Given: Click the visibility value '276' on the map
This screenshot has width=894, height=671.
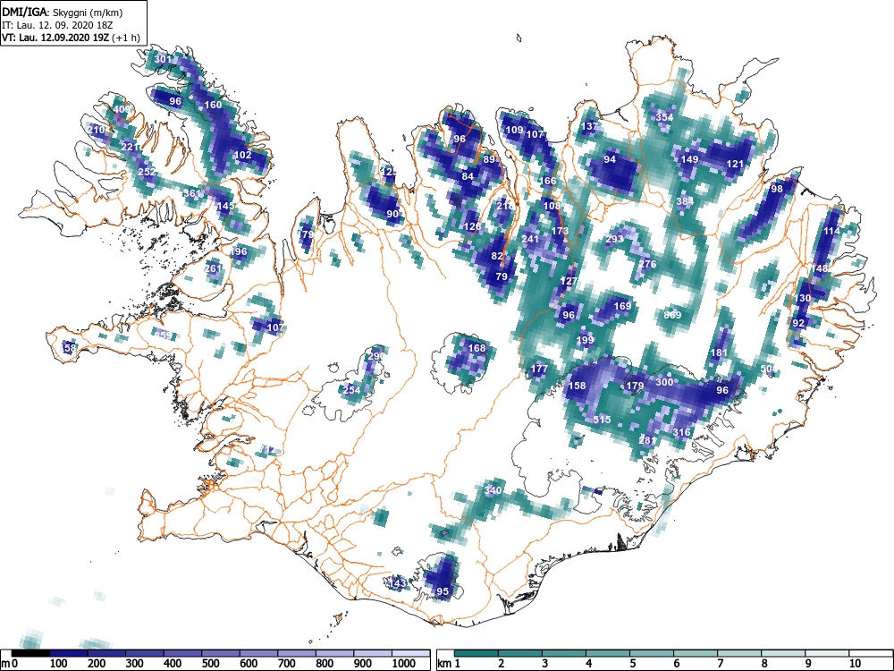Looking at the screenshot, I should pos(647,264).
